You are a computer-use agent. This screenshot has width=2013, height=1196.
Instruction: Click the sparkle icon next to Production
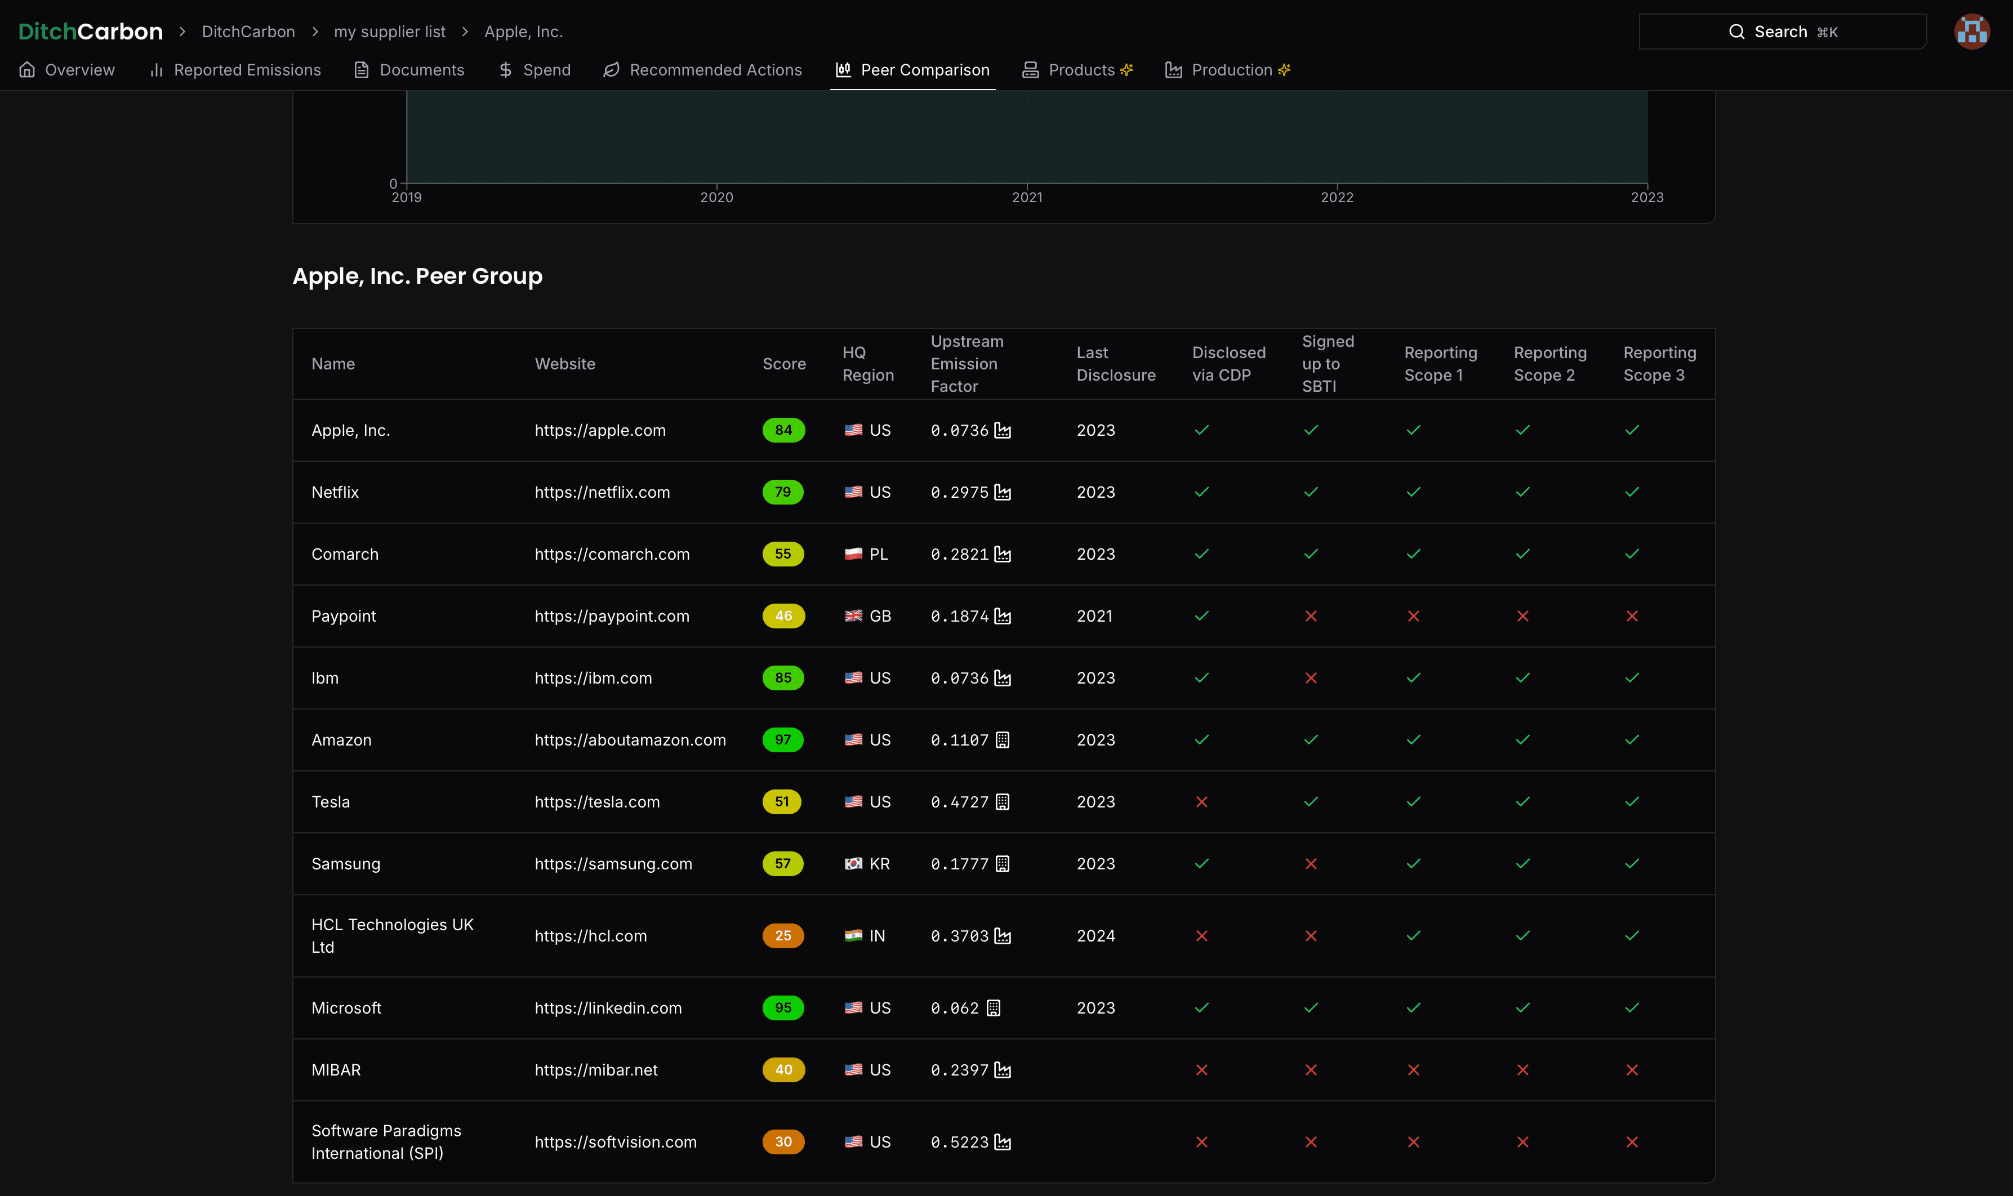pyautogui.click(x=1284, y=70)
